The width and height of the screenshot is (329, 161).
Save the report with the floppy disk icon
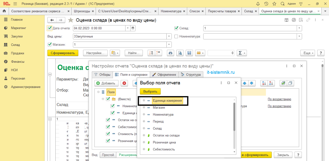(189, 53)
